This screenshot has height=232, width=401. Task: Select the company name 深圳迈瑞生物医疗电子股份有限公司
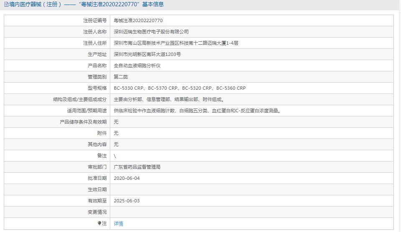click(x=151, y=32)
